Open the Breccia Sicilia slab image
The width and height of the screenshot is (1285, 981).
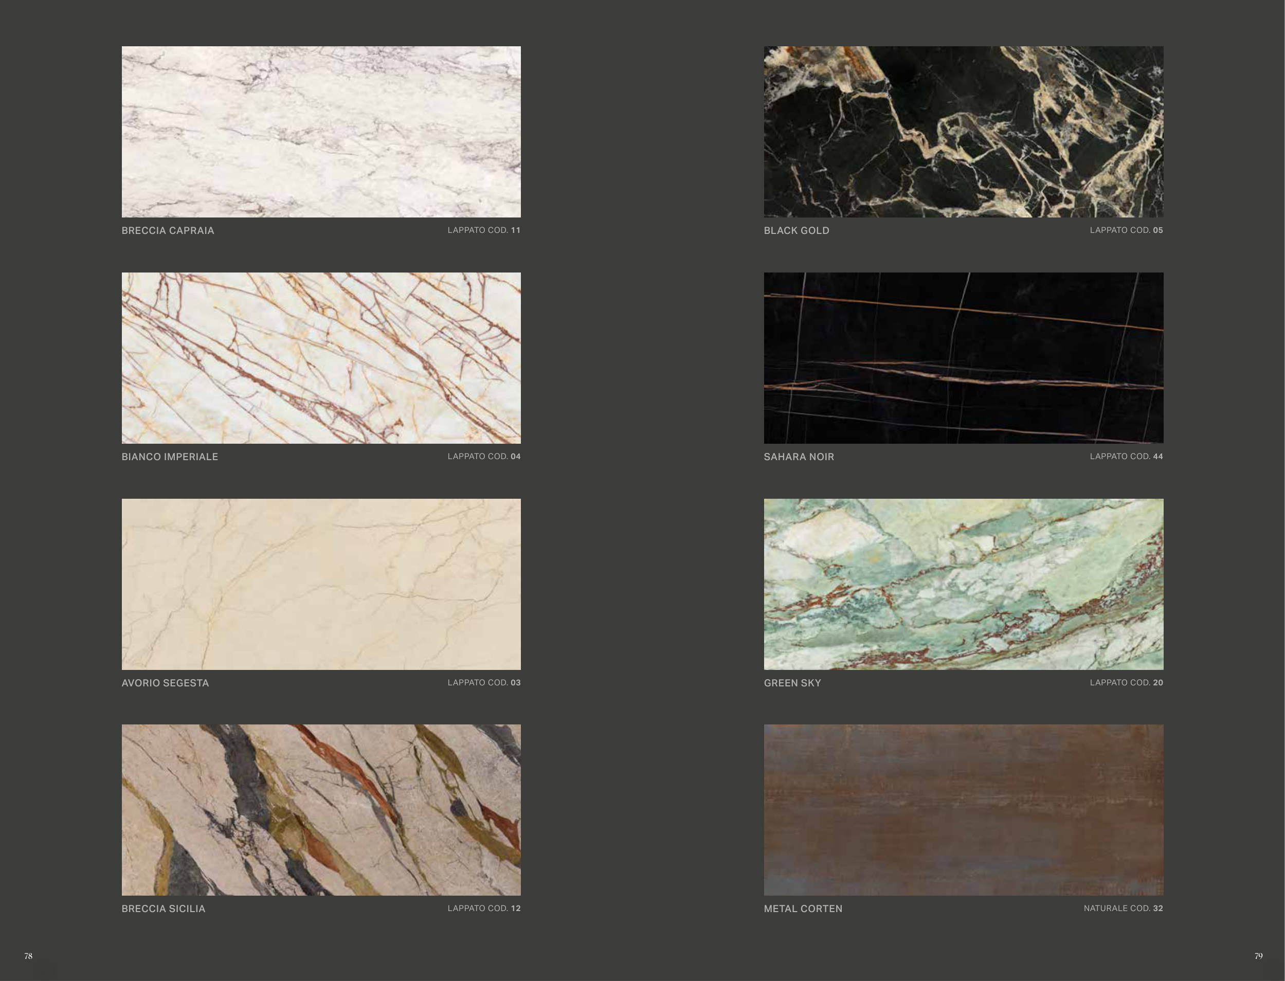(x=321, y=810)
